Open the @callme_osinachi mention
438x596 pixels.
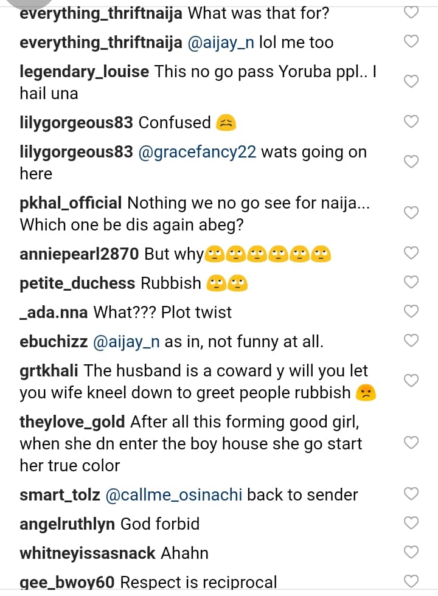(x=174, y=494)
